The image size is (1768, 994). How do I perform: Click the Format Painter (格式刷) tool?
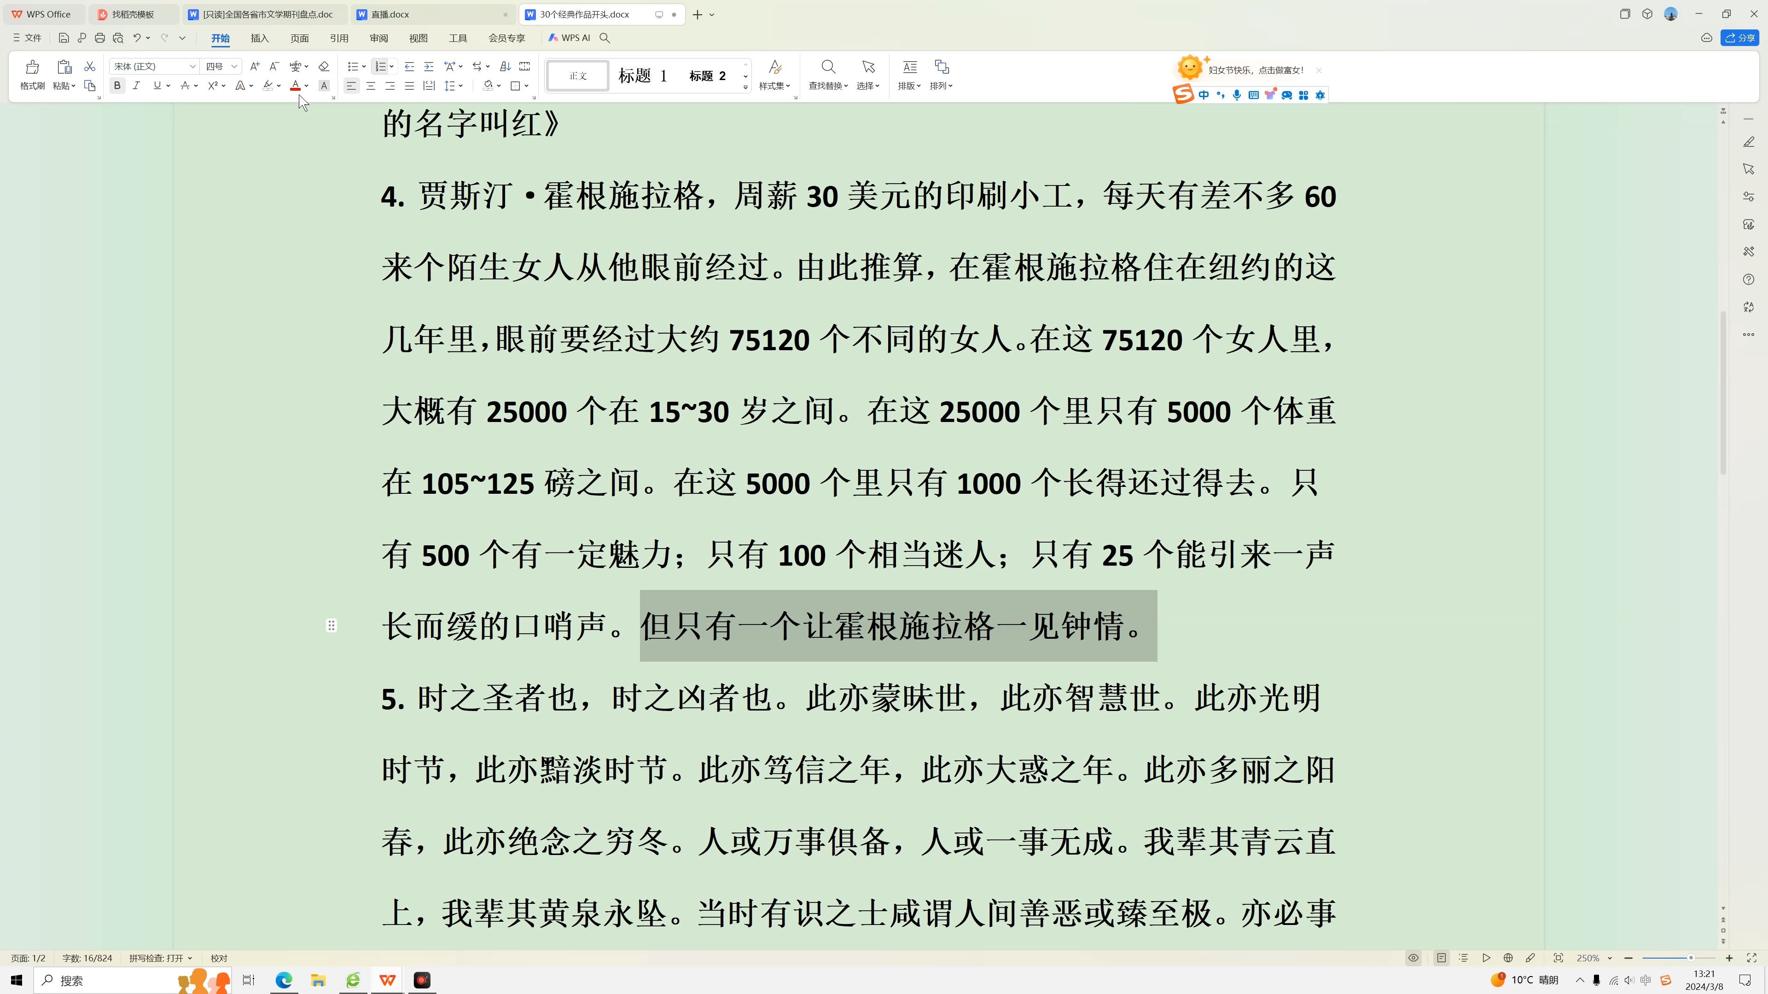tap(32, 75)
